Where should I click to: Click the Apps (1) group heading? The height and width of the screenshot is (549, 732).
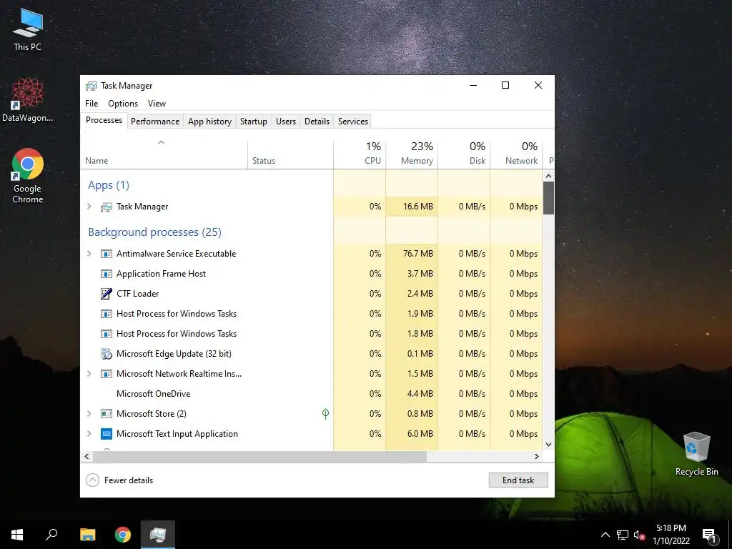(109, 185)
